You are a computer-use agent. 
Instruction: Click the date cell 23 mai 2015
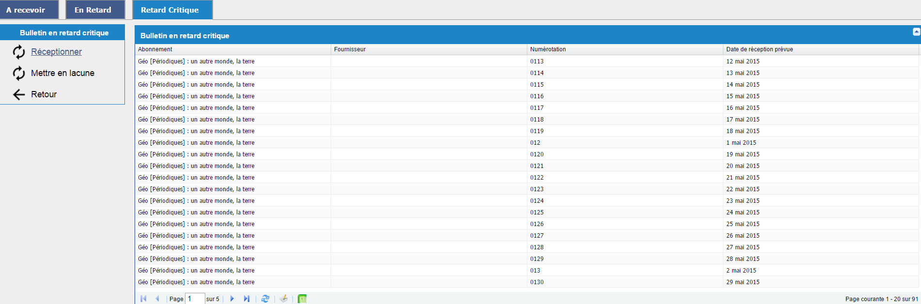(821, 201)
